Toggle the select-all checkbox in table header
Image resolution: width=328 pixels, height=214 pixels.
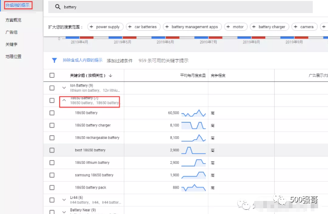click(52, 75)
